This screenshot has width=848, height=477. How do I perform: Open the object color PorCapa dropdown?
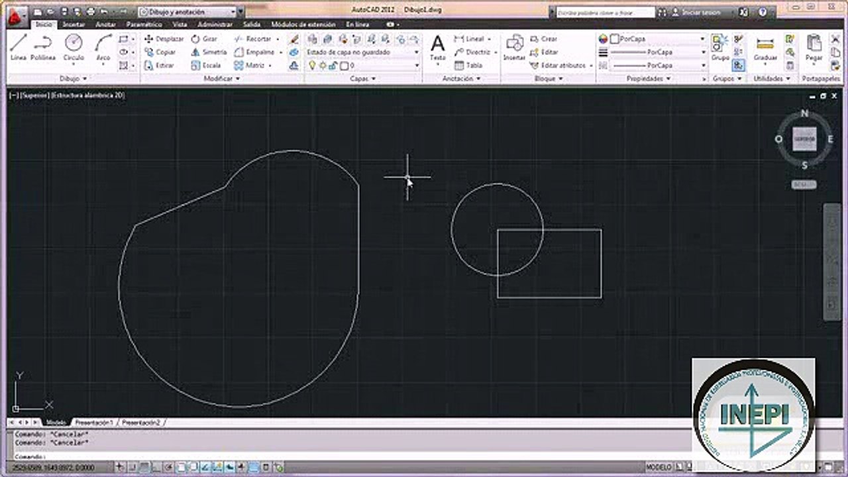[x=657, y=39]
